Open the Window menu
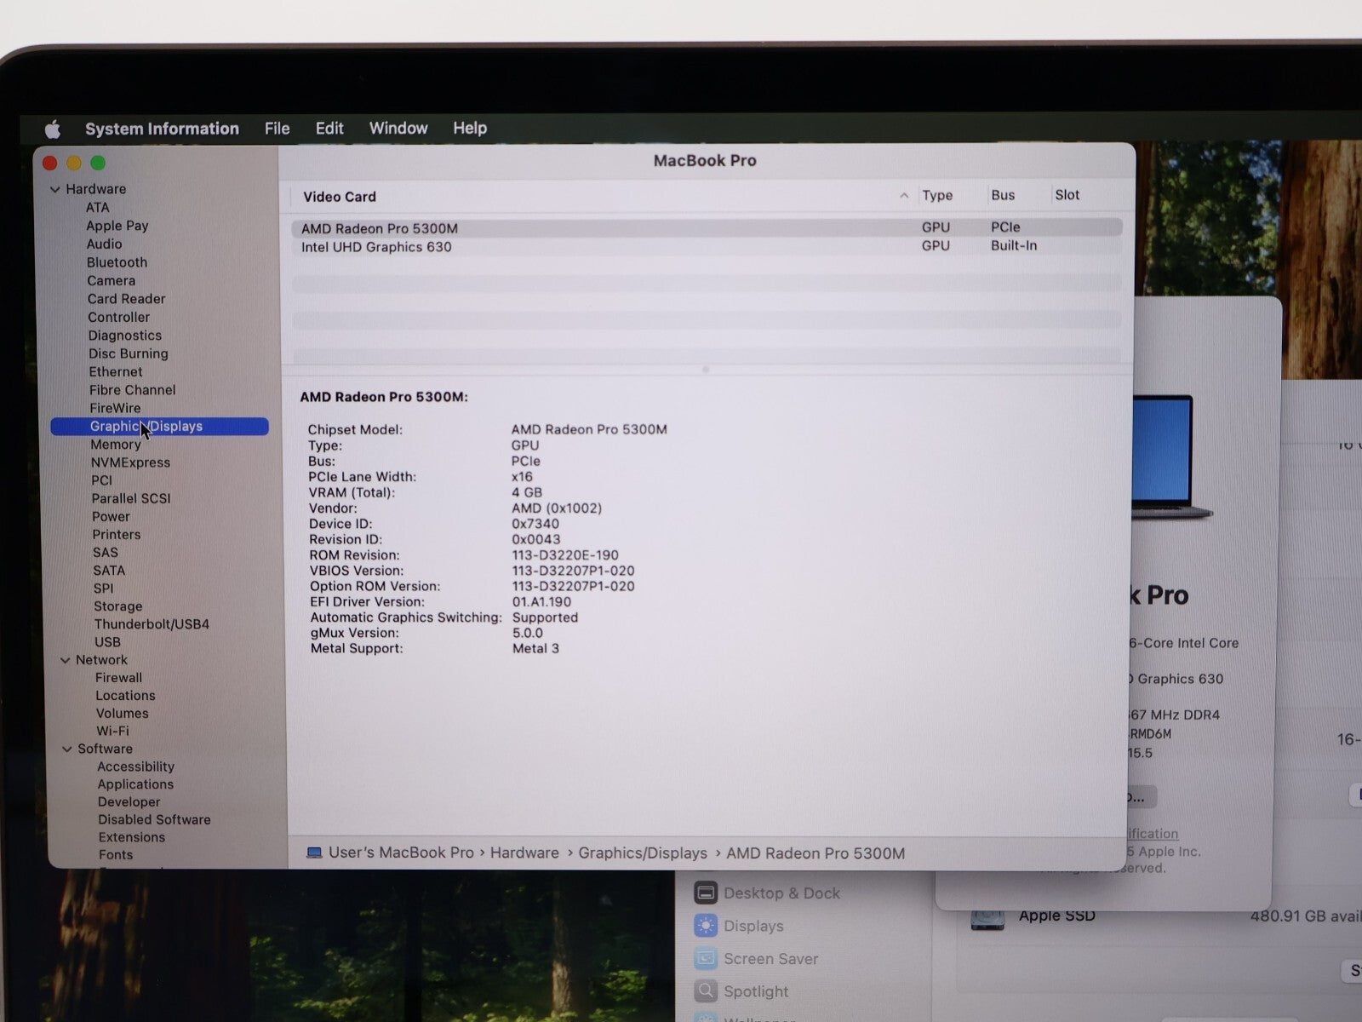 pos(398,129)
